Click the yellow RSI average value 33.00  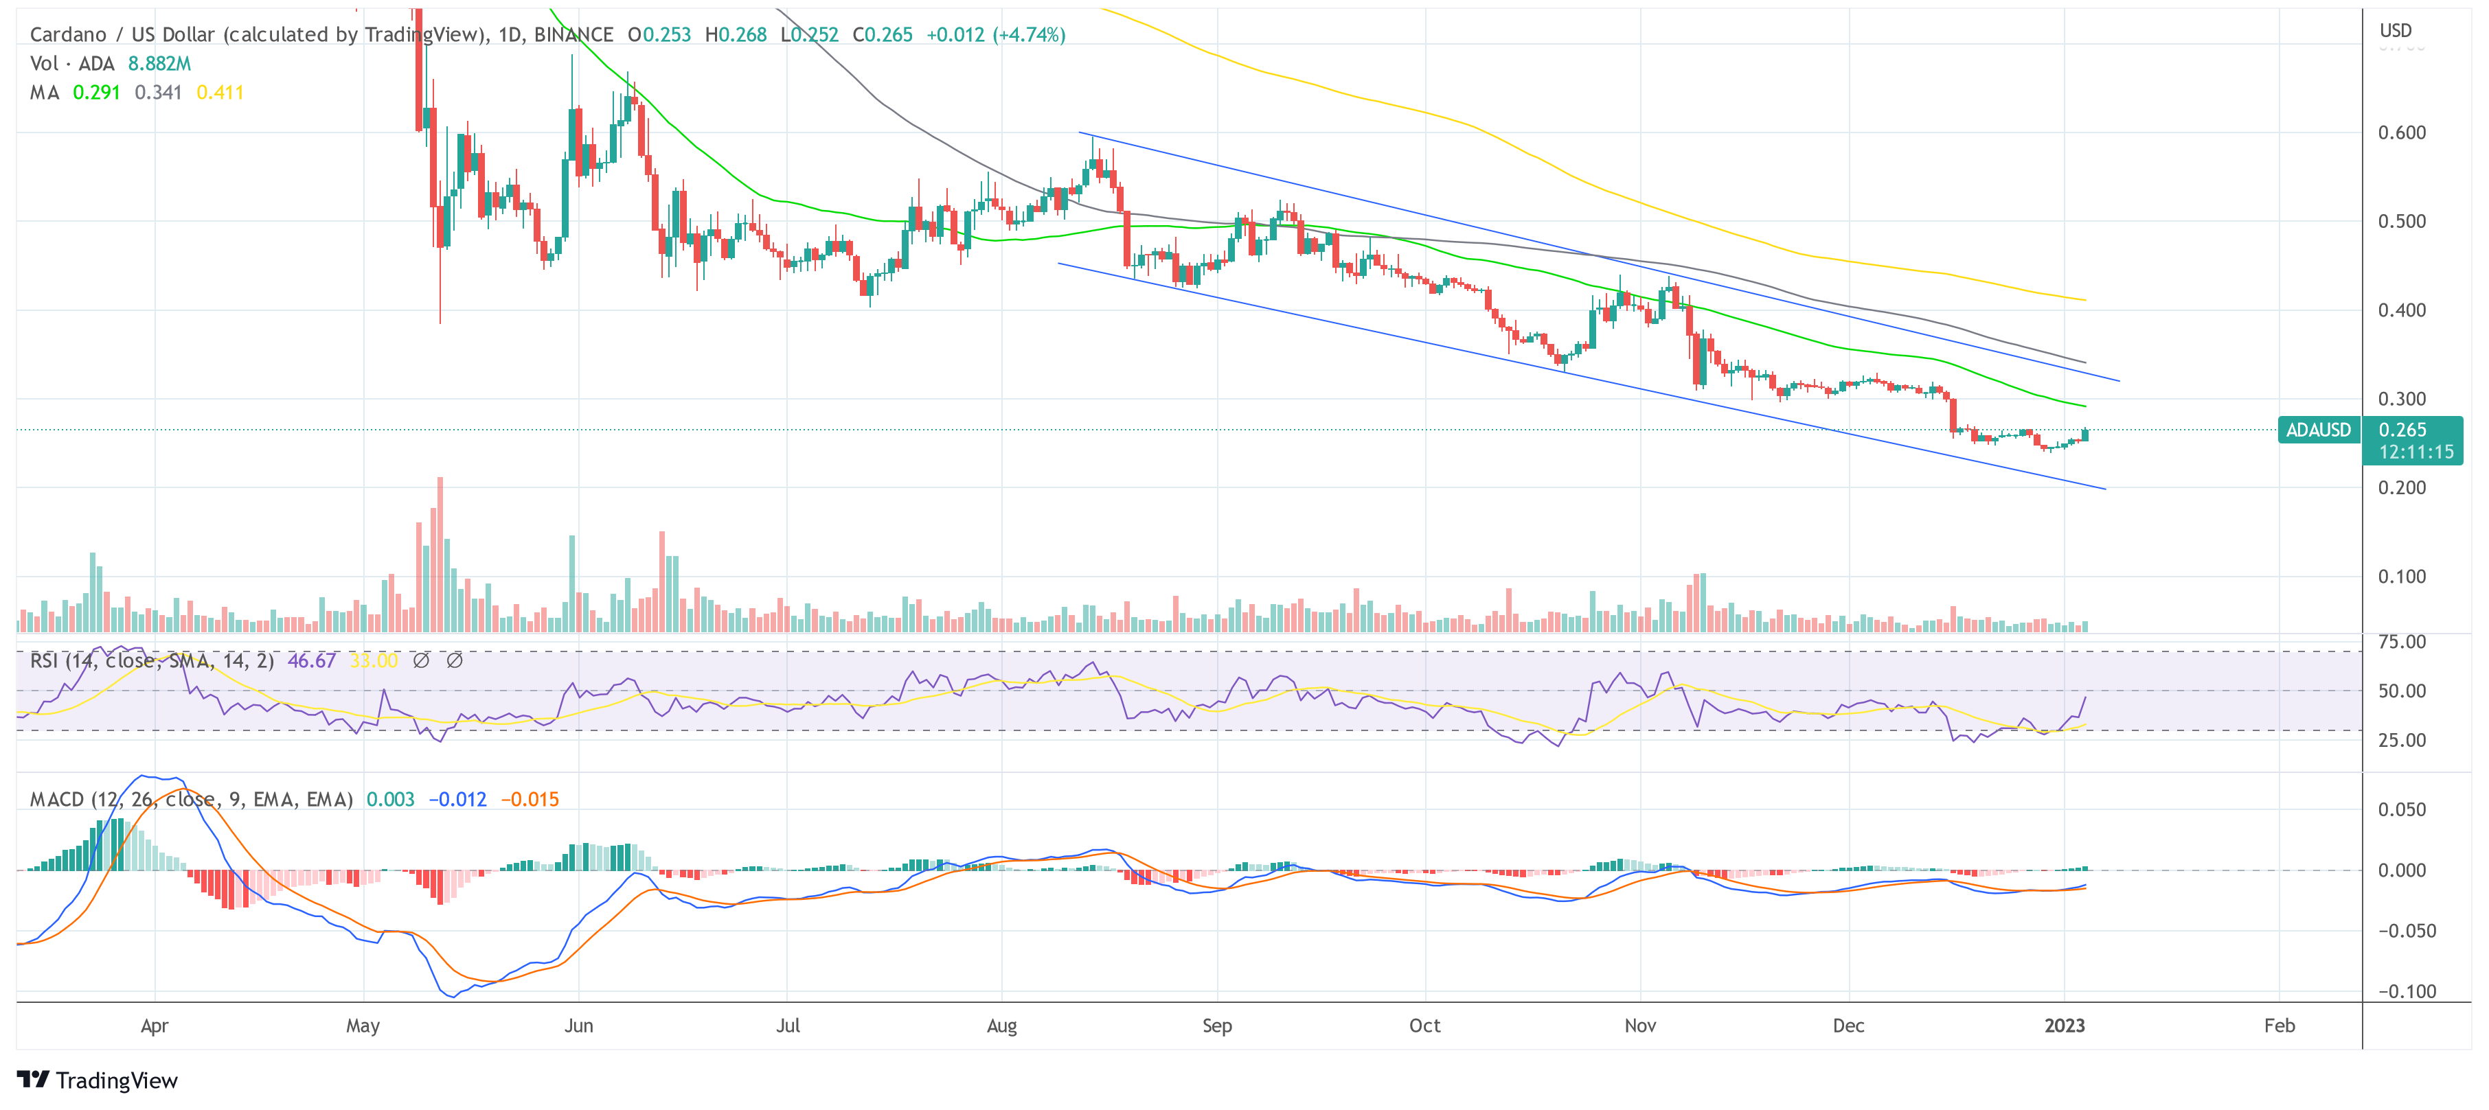[x=374, y=661]
